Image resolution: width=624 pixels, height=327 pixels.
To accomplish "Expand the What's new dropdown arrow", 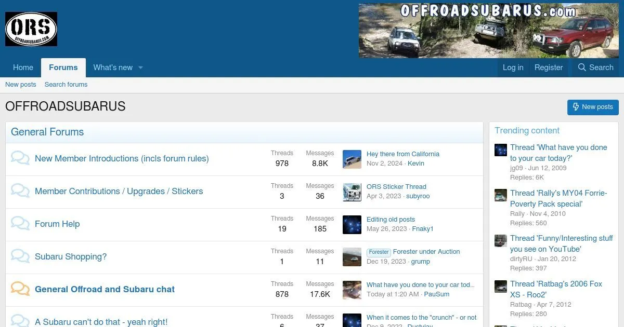I will click(140, 67).
